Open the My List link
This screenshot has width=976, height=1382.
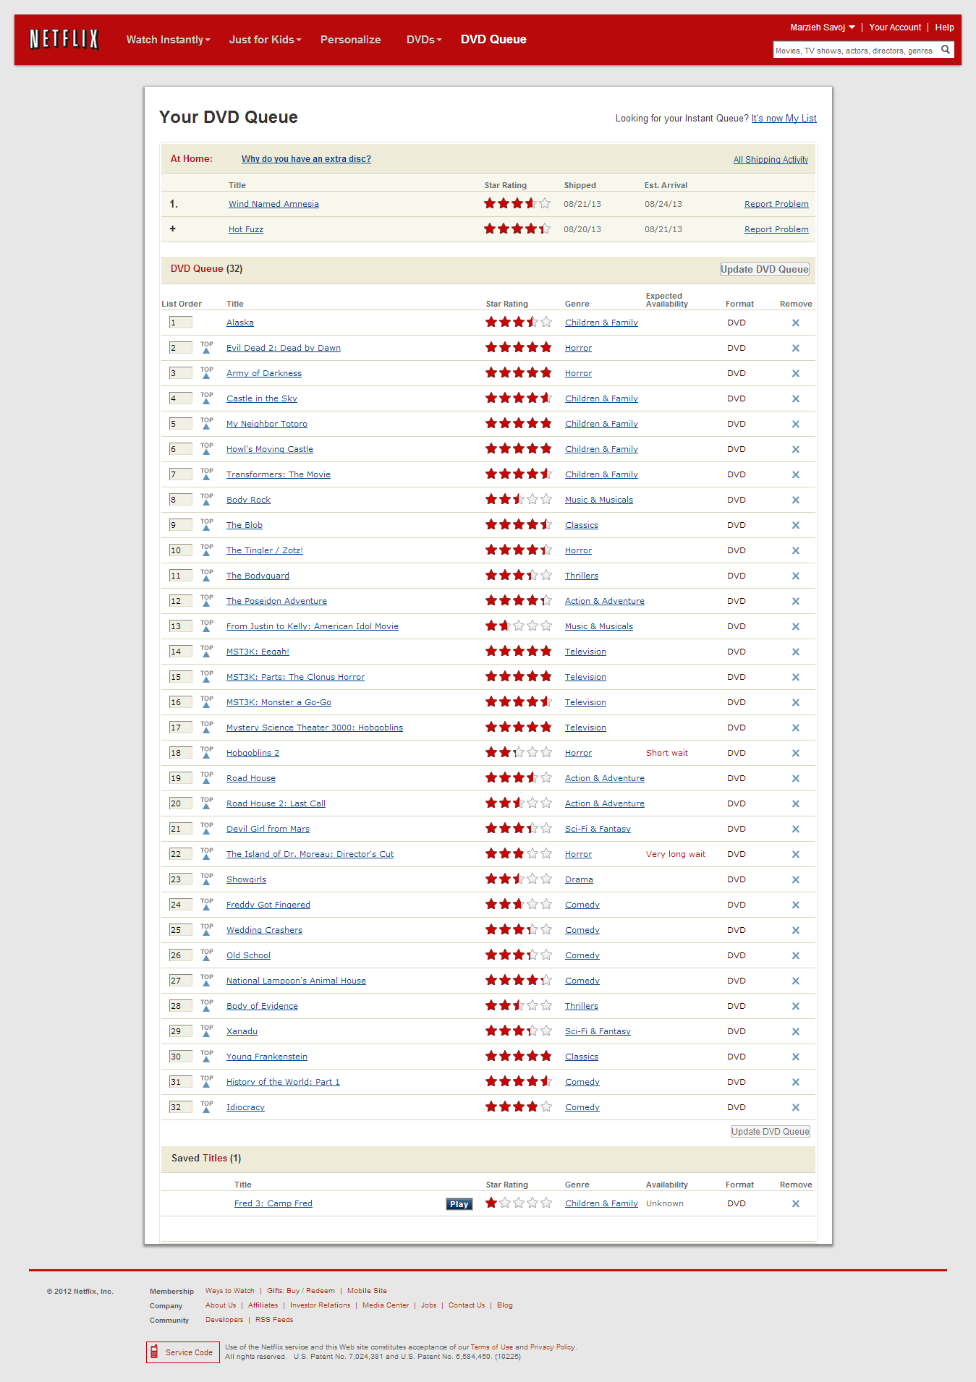784,119
